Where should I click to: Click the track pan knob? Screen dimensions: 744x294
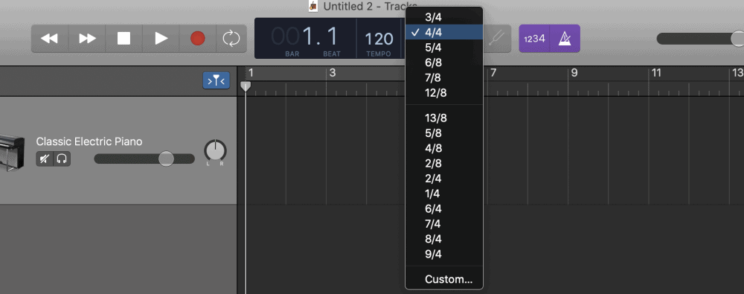tap(216, 151)
